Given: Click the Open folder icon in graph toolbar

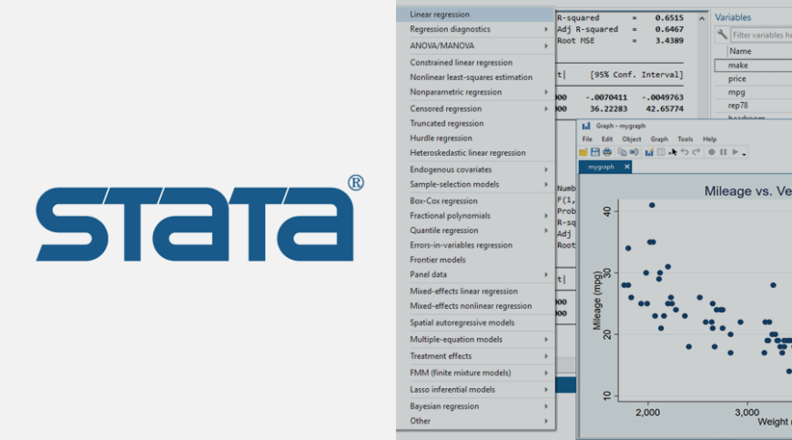Looking at the screenshot, I should (x=584, y=151).
